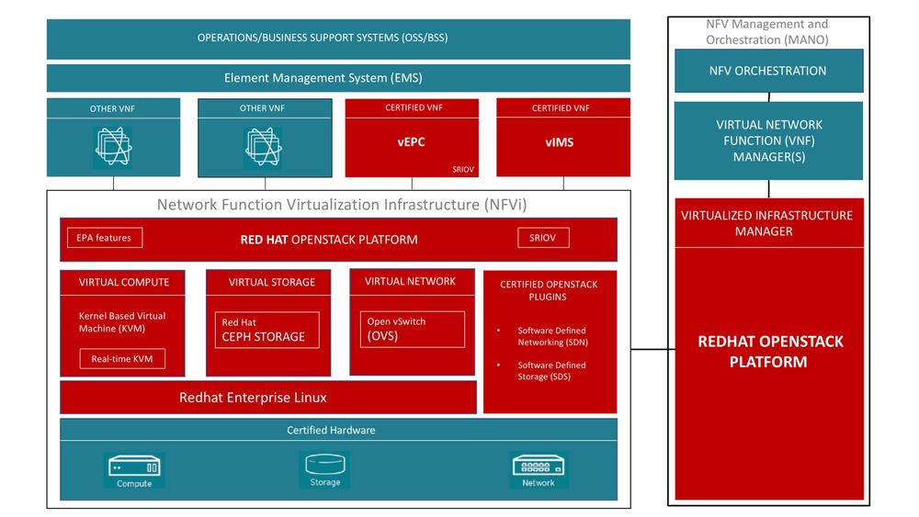Screen dimensions: 919x517
Task: Click the NFV ORCHESTRATION block
Action: (x=768, y=71)
